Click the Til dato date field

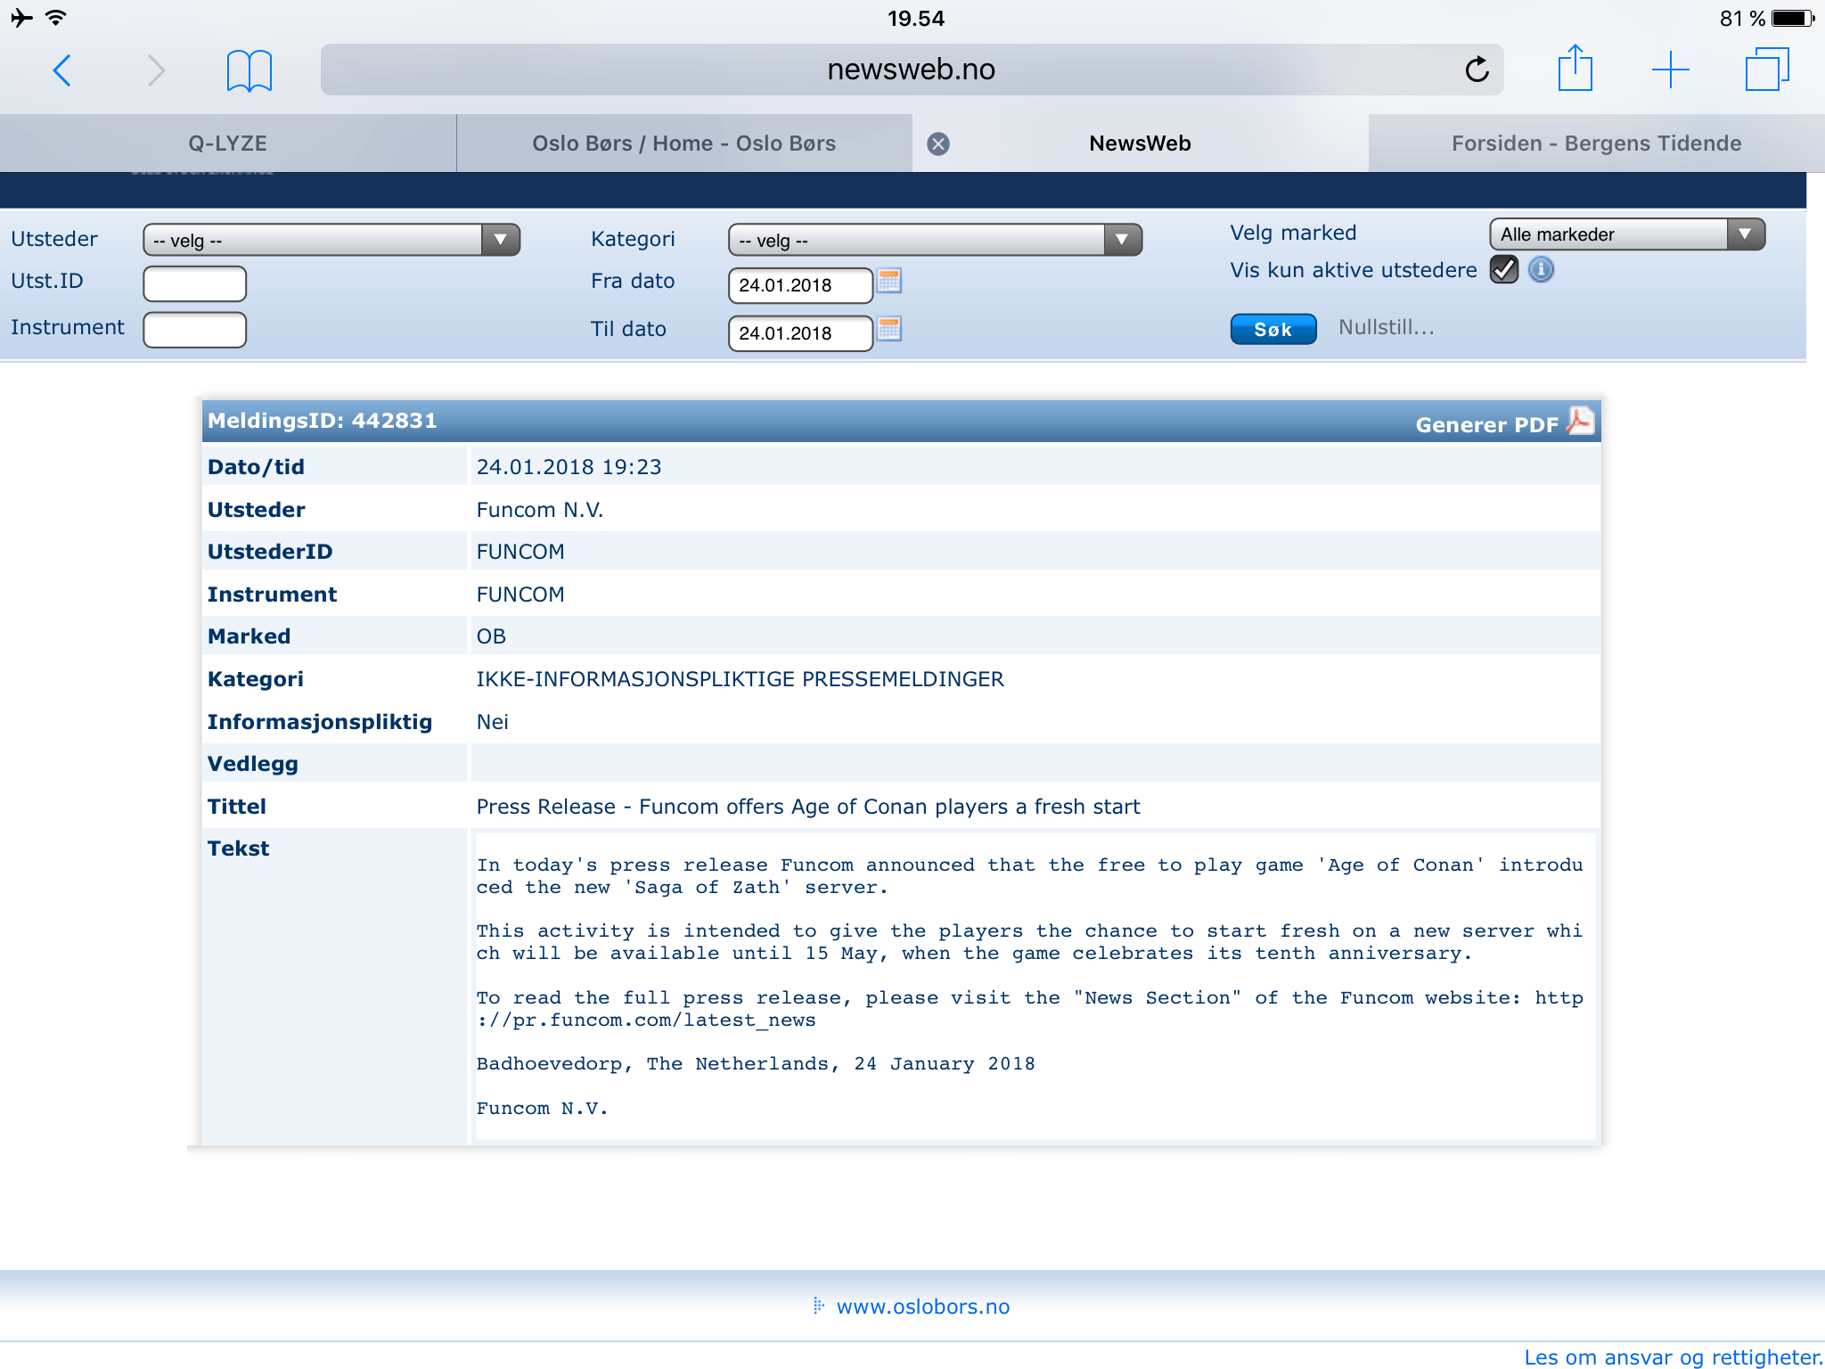pyautogui.click(x=800, y=333)
